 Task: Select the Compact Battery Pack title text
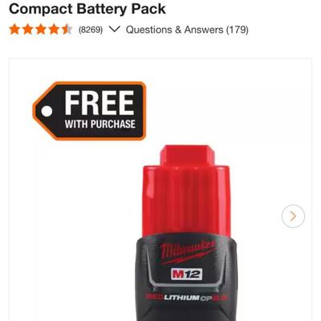(x=87, y=9)
